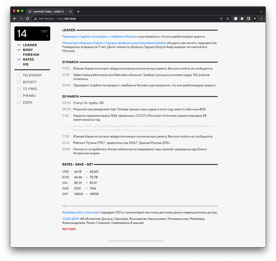Image resolution: width=276 pixels, height=261 pixels.
Task: Select the DZEN output item
Action: click(24, 102)
